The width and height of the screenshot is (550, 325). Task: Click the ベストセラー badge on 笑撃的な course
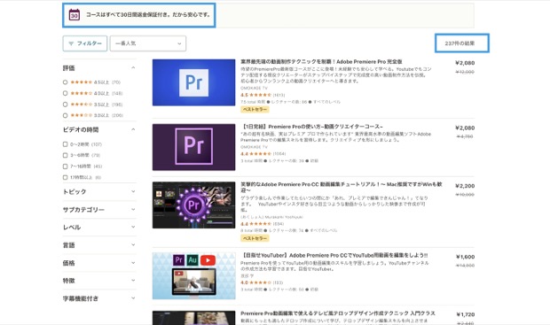click(255, 238)
